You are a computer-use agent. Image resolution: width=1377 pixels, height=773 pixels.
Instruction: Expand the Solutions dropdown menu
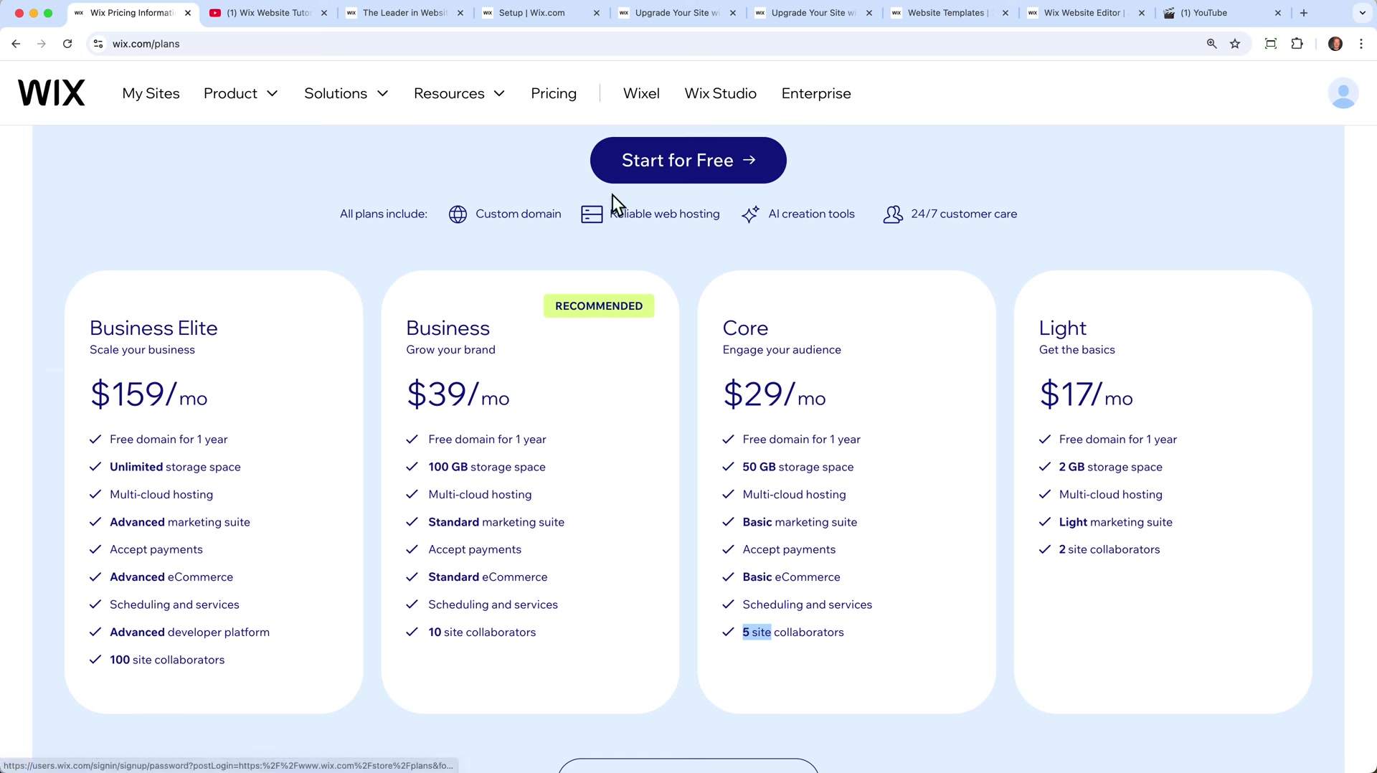coord(346,93)
